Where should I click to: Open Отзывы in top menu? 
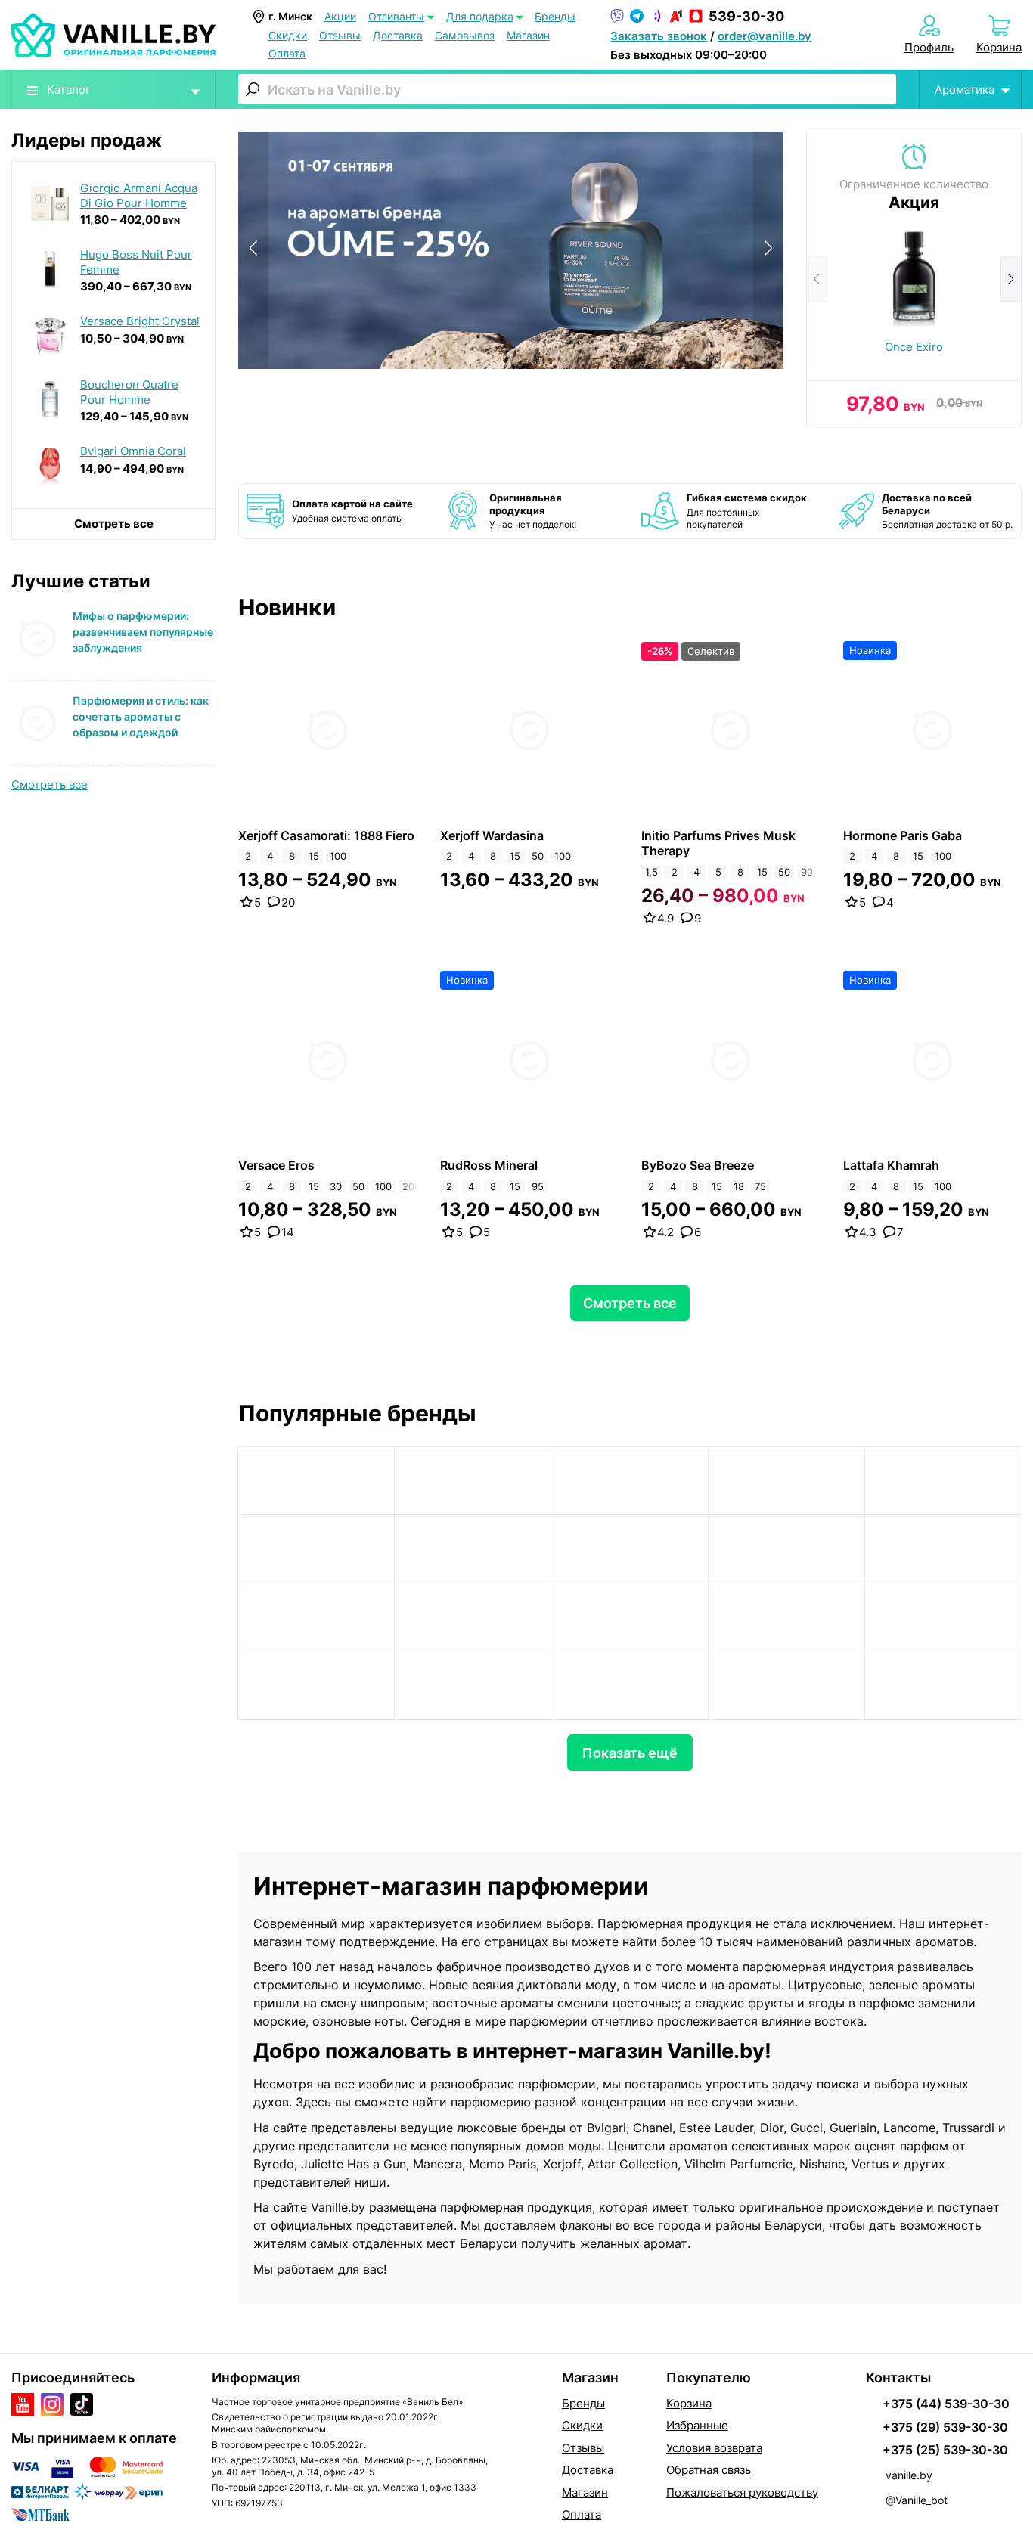point(340,36)
